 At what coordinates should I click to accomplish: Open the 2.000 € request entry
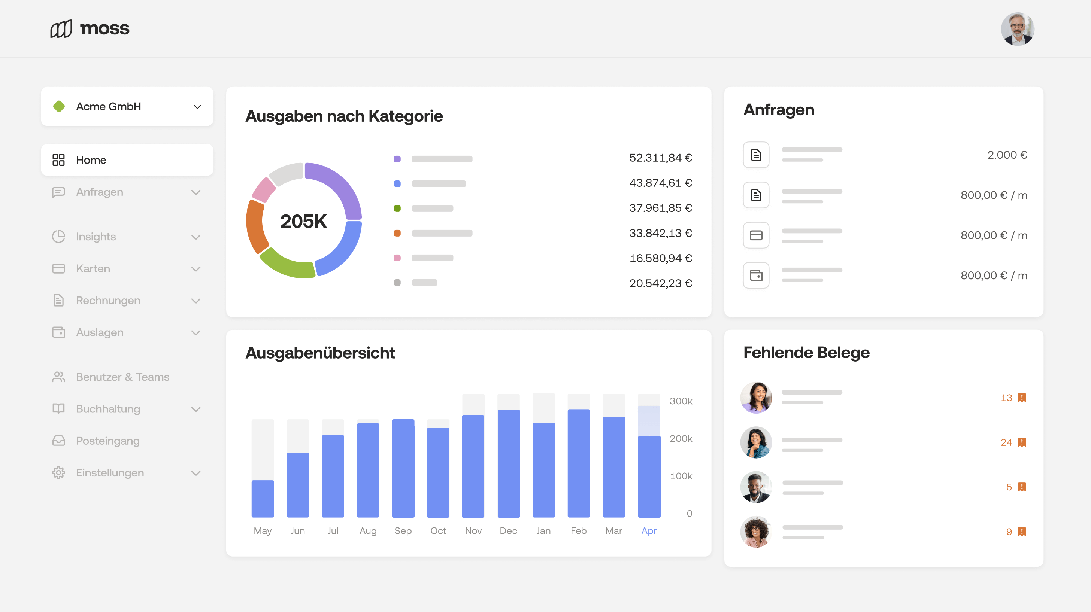884,155
